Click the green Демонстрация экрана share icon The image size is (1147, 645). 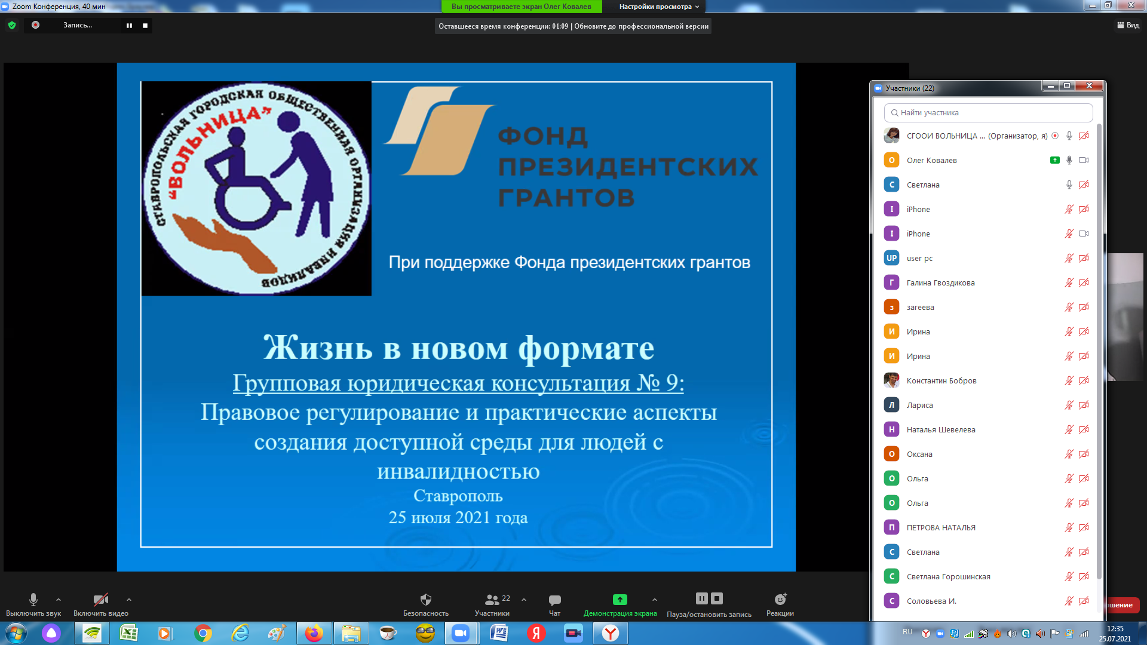(x=619, y=599)
